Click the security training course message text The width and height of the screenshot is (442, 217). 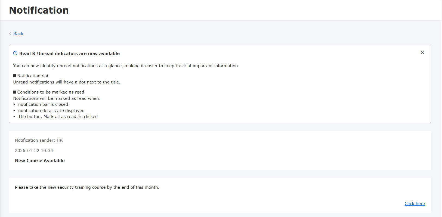tap(87, 187)
